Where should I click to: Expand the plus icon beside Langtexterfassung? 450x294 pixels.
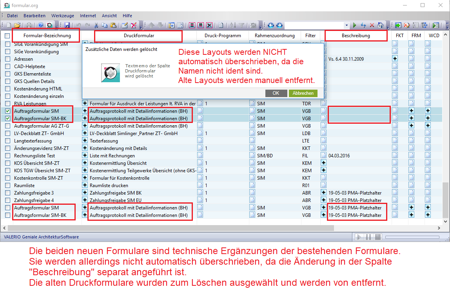85,141
